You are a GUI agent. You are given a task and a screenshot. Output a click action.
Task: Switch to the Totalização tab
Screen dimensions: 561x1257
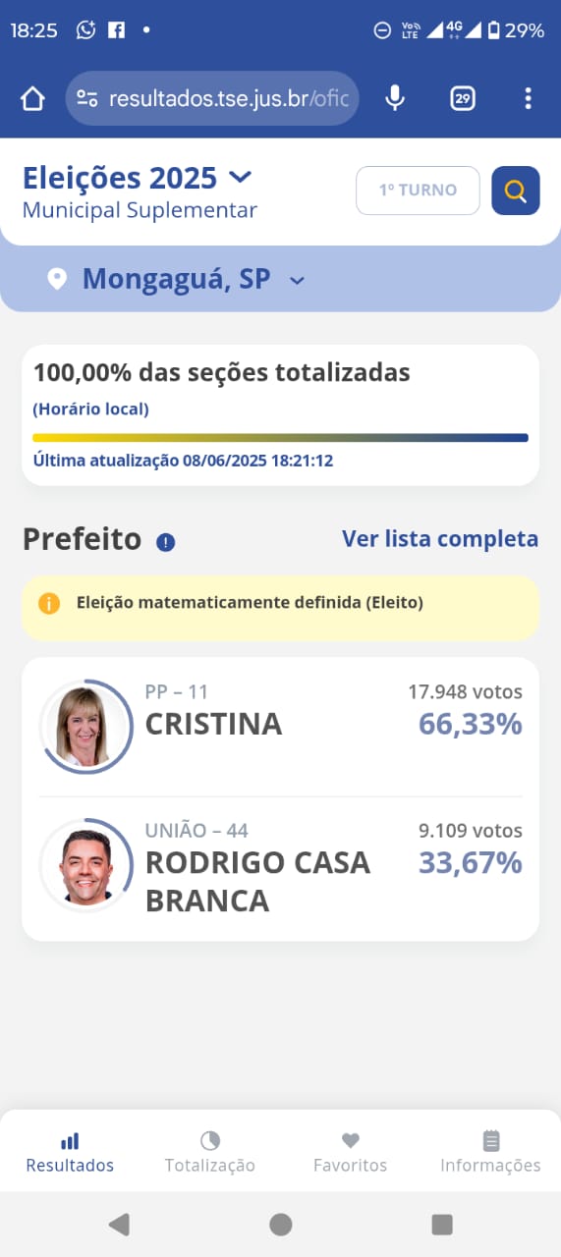[210, 1152]
